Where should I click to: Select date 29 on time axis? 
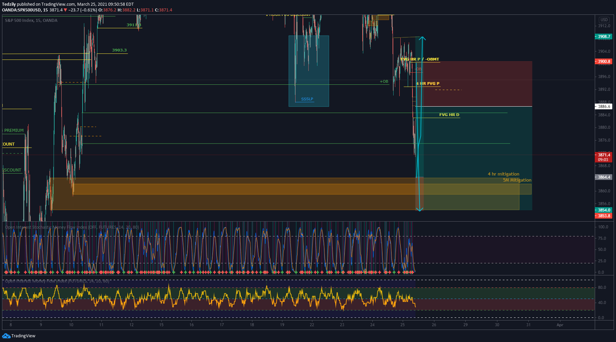pyautogui.click(x=465, y=325)
